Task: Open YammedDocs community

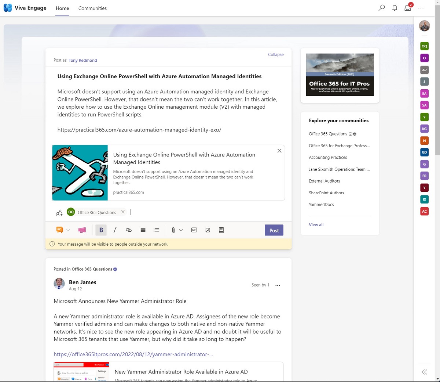Action: click(x=321, y=205)
